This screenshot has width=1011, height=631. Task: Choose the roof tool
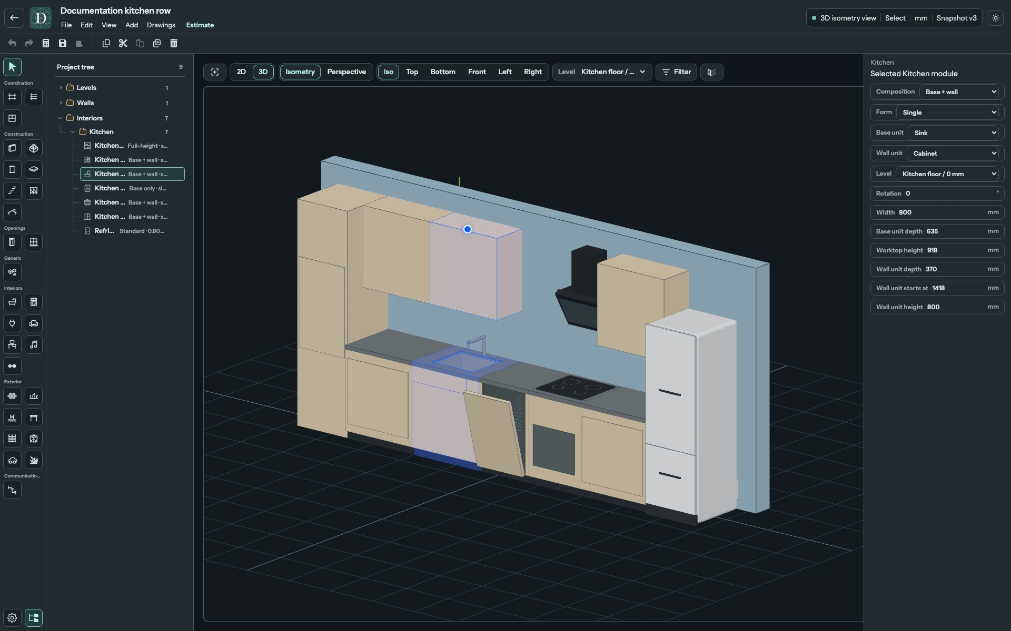(12, 212)
